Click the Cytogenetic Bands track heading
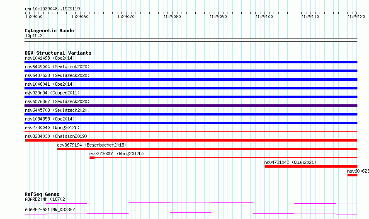369x219 pixels. [49, 31]
